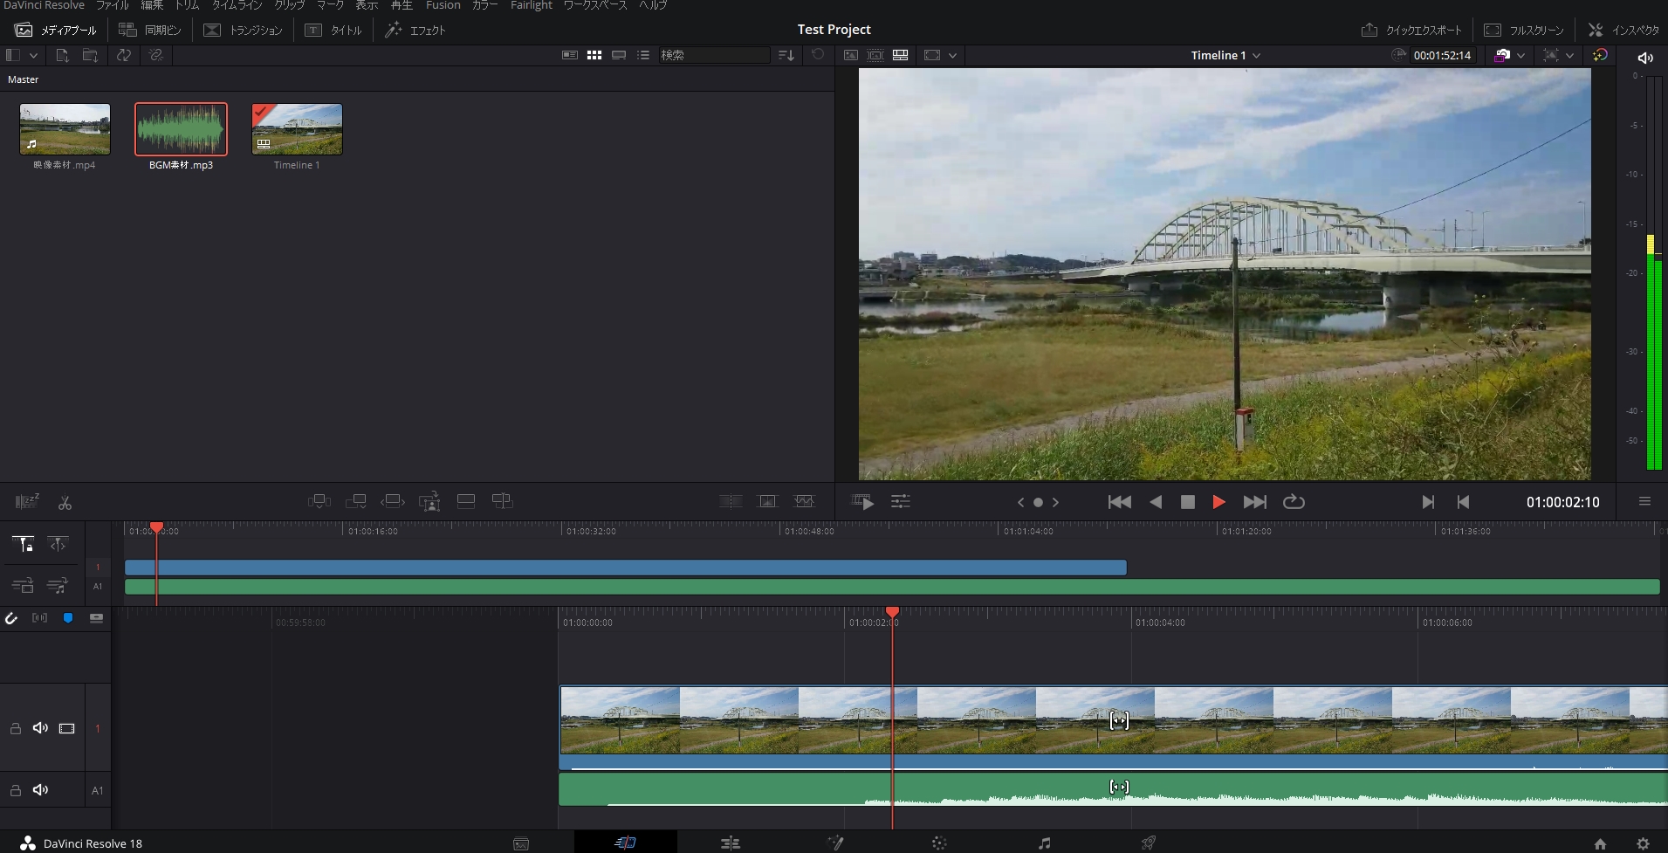
Task: Open the Fairlight page
Action: tap(1042, 841)
